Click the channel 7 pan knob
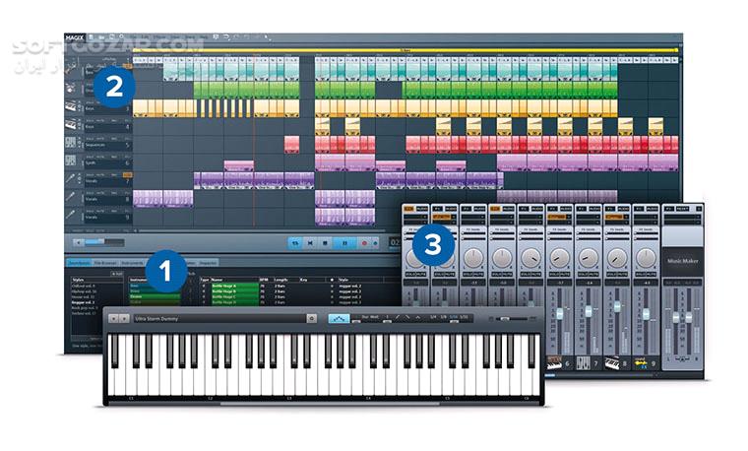This screenshot has height=451, width=748. coord(588,258)
